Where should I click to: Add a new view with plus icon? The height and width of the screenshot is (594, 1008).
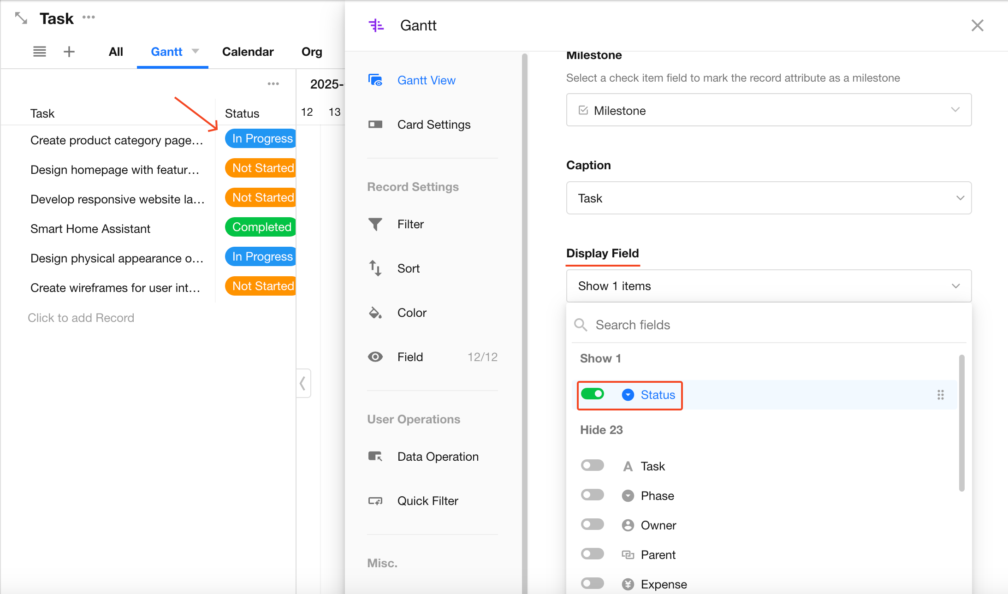tap(69, 52)
